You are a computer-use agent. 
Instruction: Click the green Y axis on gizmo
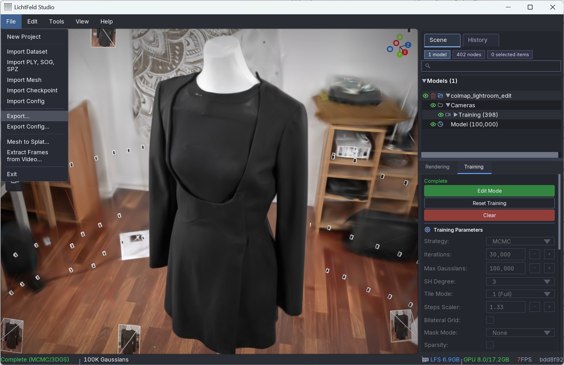coord(399,55)
